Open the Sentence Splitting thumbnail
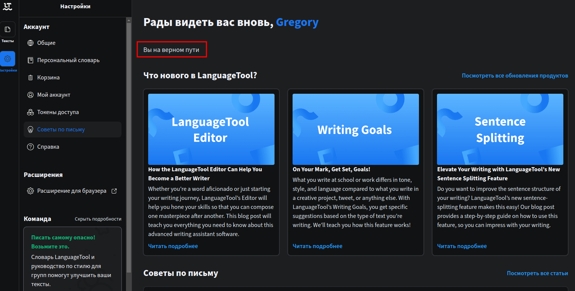Viewport: 575px width, 291px height. click(500, 129)
